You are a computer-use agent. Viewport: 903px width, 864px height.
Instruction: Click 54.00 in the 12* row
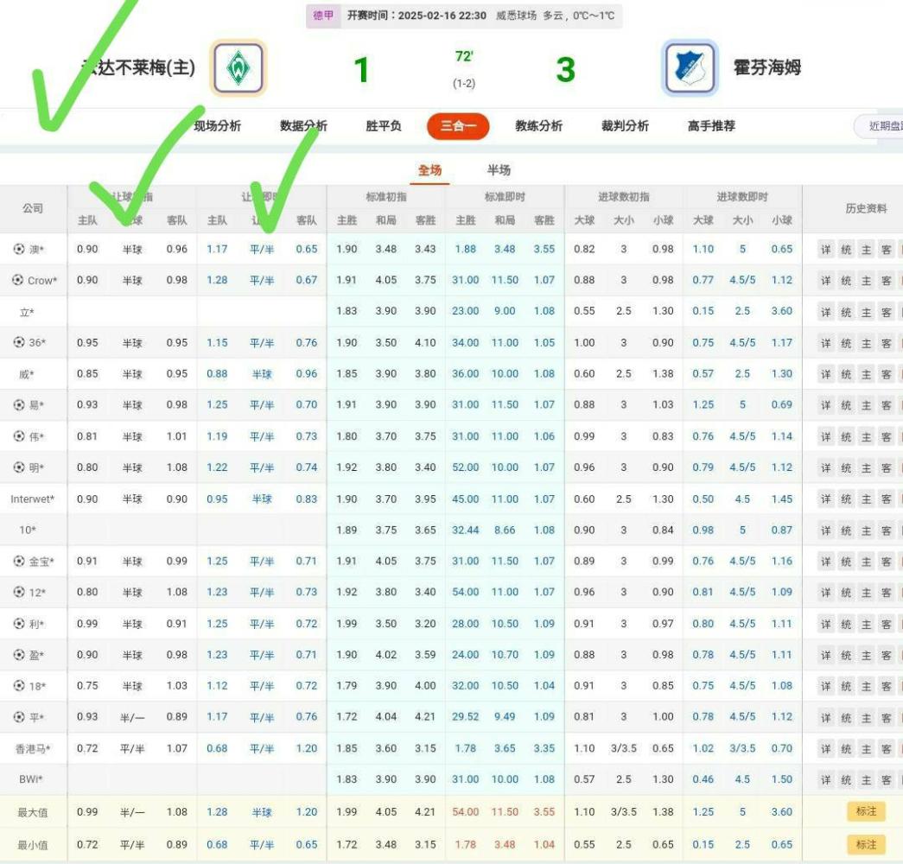pyautogui.click(x=465, y=592)
